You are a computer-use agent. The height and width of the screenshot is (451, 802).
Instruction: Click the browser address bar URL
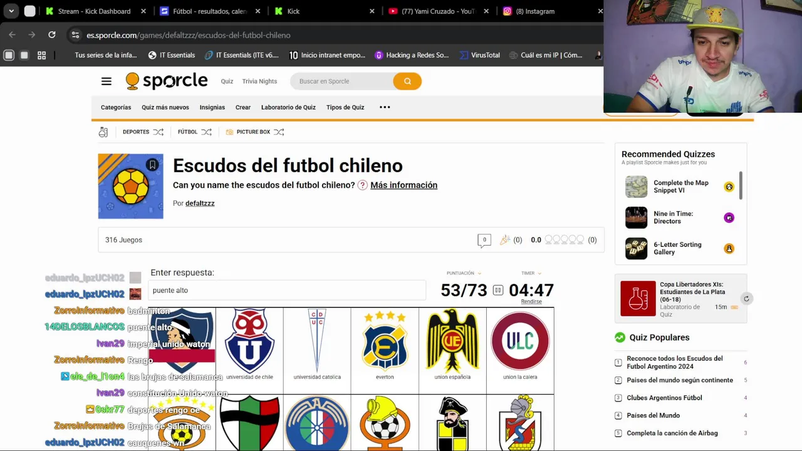click(188, 35)
